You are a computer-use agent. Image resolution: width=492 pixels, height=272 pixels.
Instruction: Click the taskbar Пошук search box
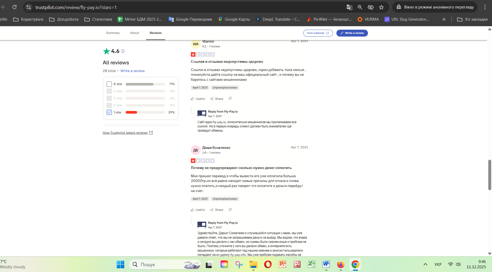(x=165, y=264)
